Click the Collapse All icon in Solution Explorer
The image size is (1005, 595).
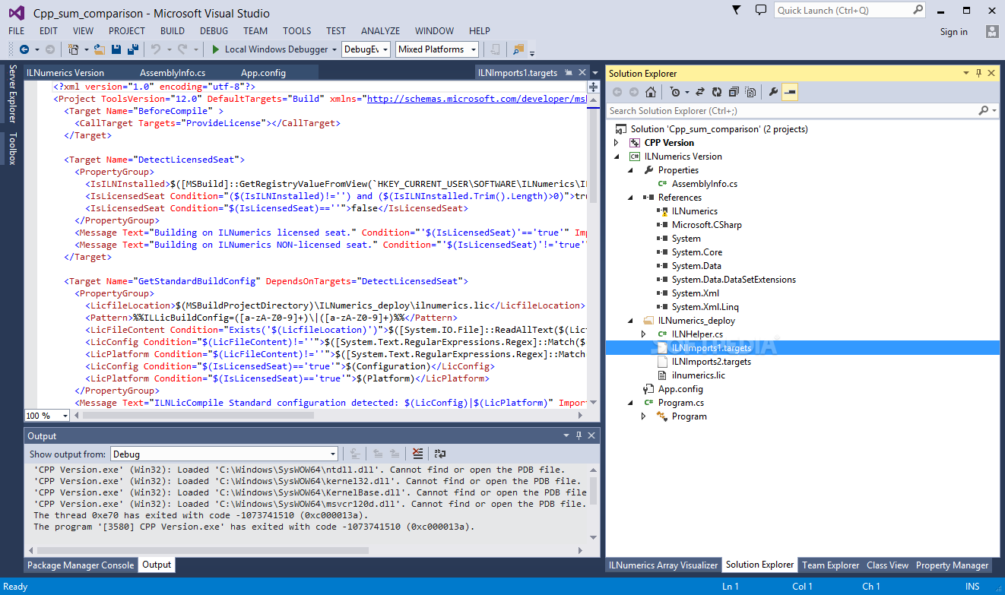(x=734, y=92)
